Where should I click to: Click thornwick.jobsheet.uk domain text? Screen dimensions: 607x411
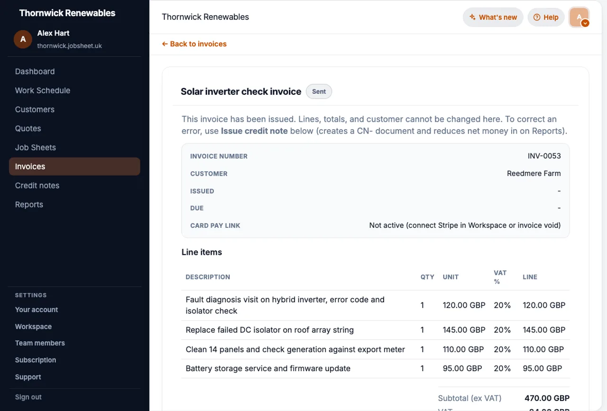(70, 46)
